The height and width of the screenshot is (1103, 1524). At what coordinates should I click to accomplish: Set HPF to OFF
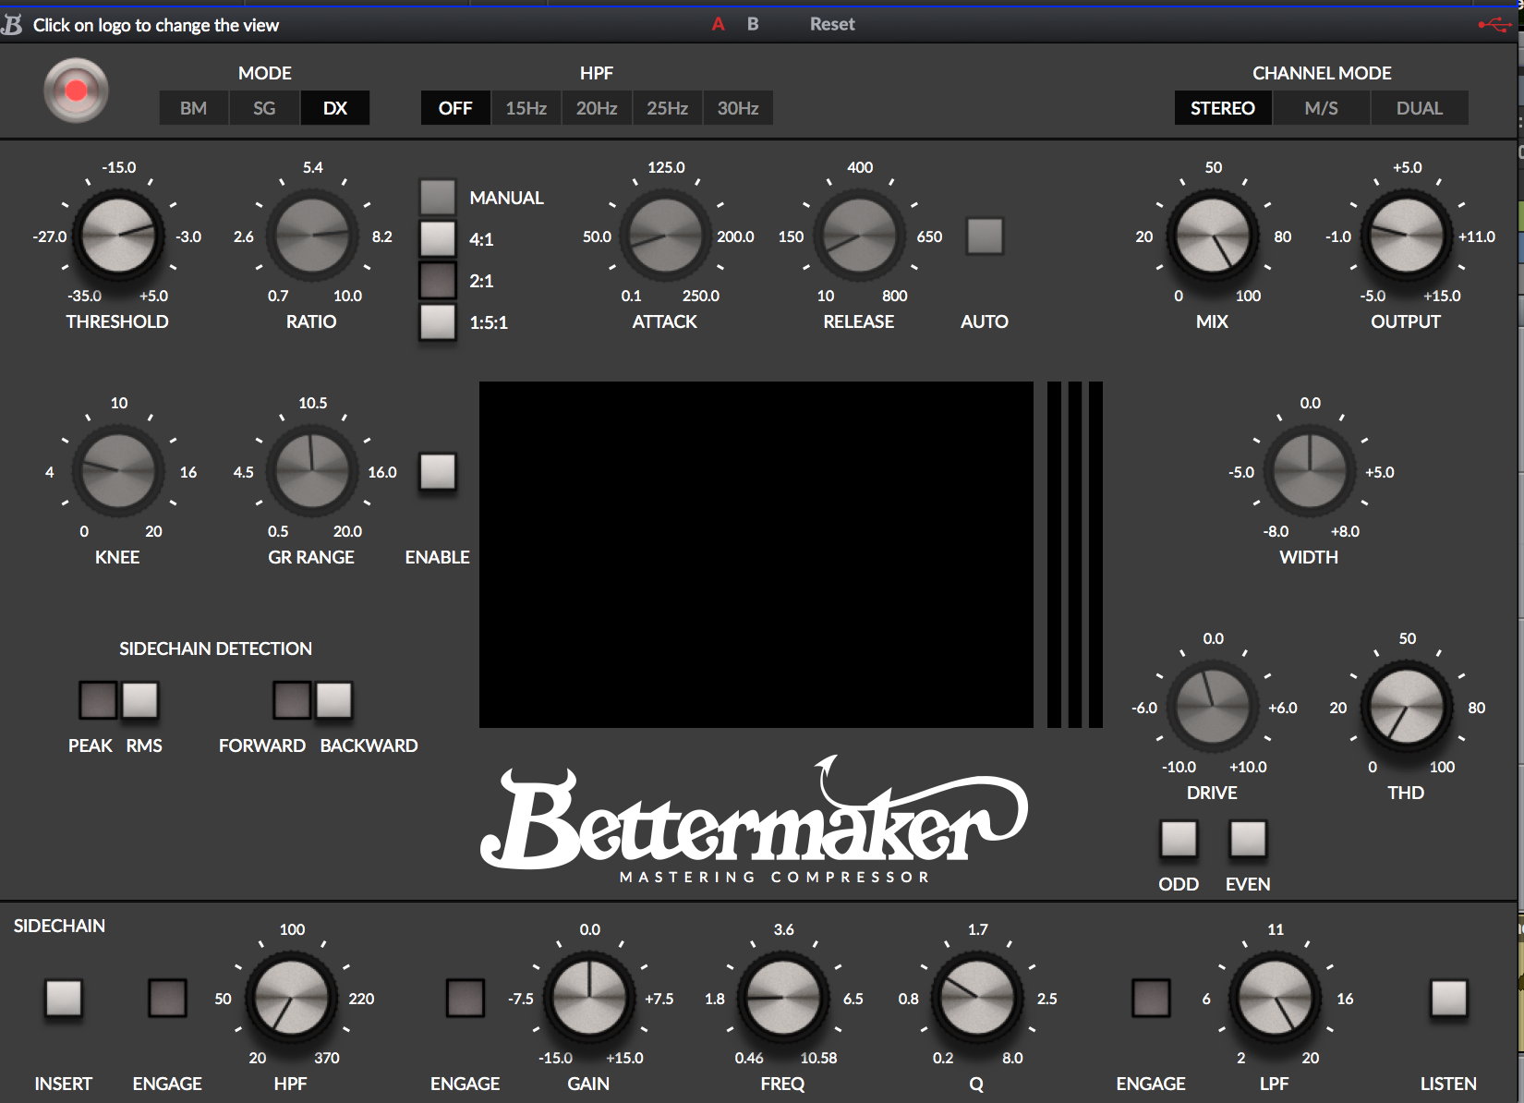[455, 108]
